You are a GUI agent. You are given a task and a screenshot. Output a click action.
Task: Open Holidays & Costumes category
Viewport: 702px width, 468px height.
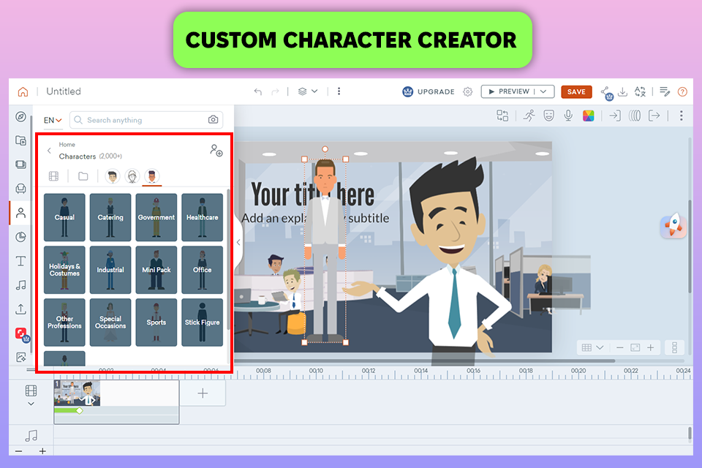tap(64, 270)
